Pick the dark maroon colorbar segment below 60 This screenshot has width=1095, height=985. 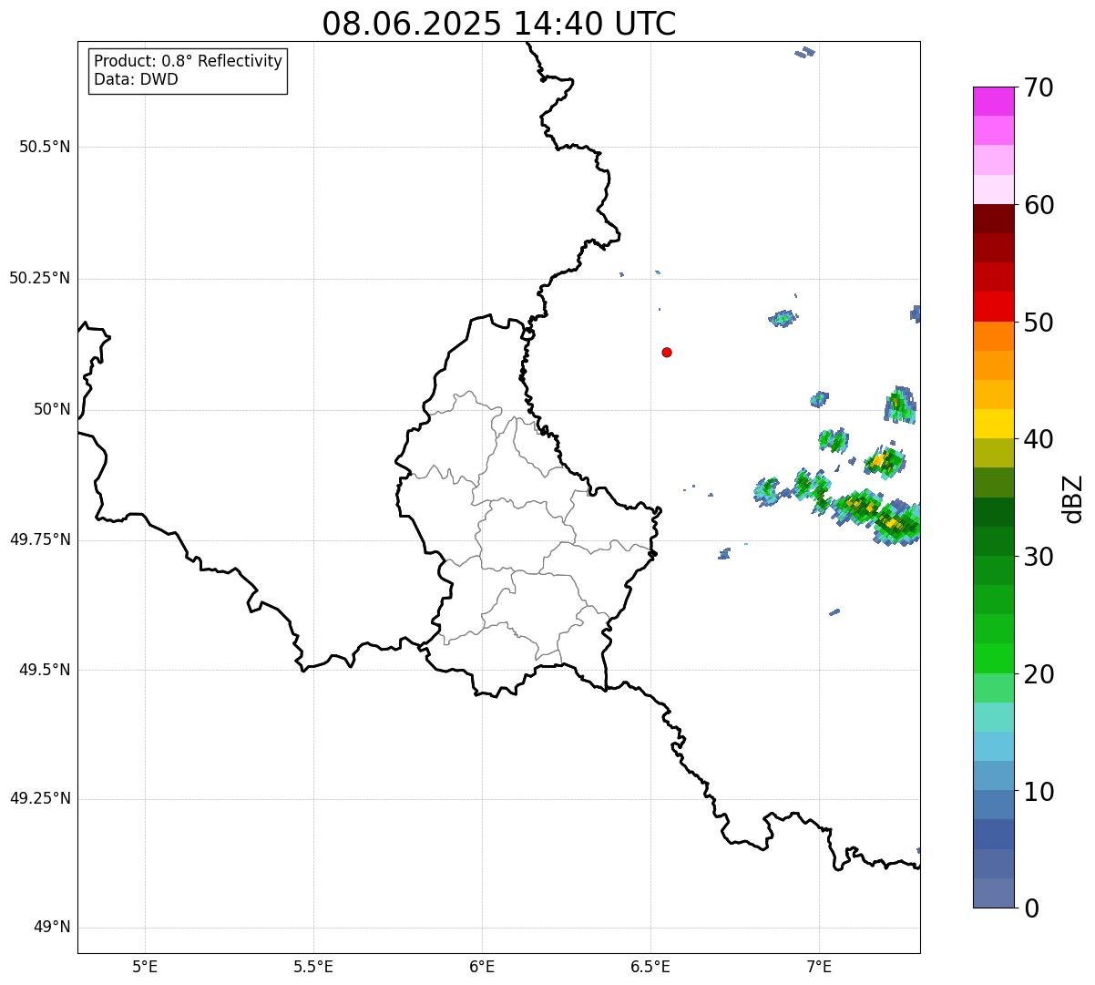993,219
